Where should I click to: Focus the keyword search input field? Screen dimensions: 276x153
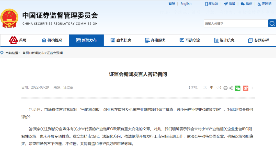(236, 23)
